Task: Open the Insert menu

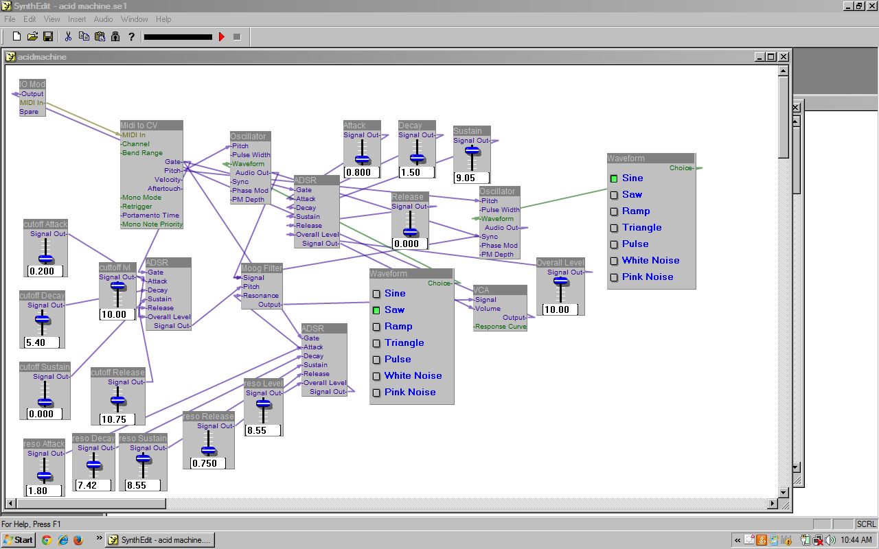Action: coord(77,19)
